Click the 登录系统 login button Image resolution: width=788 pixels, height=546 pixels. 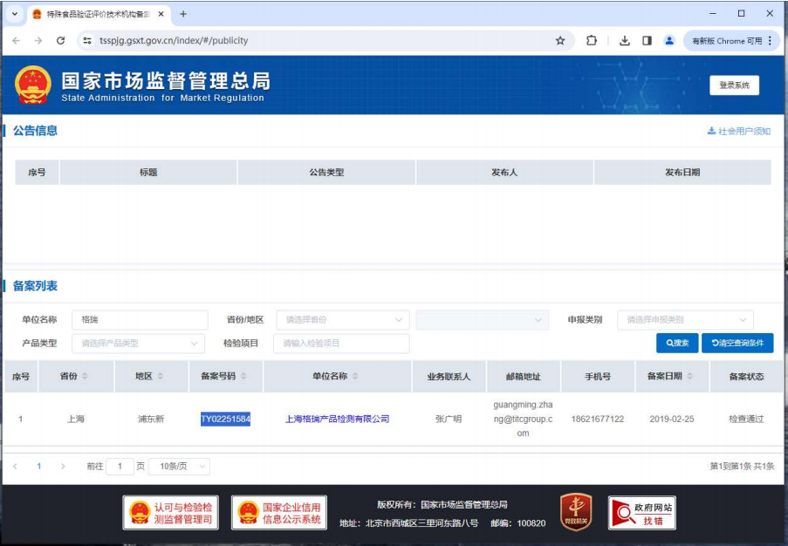coord(734,85)
